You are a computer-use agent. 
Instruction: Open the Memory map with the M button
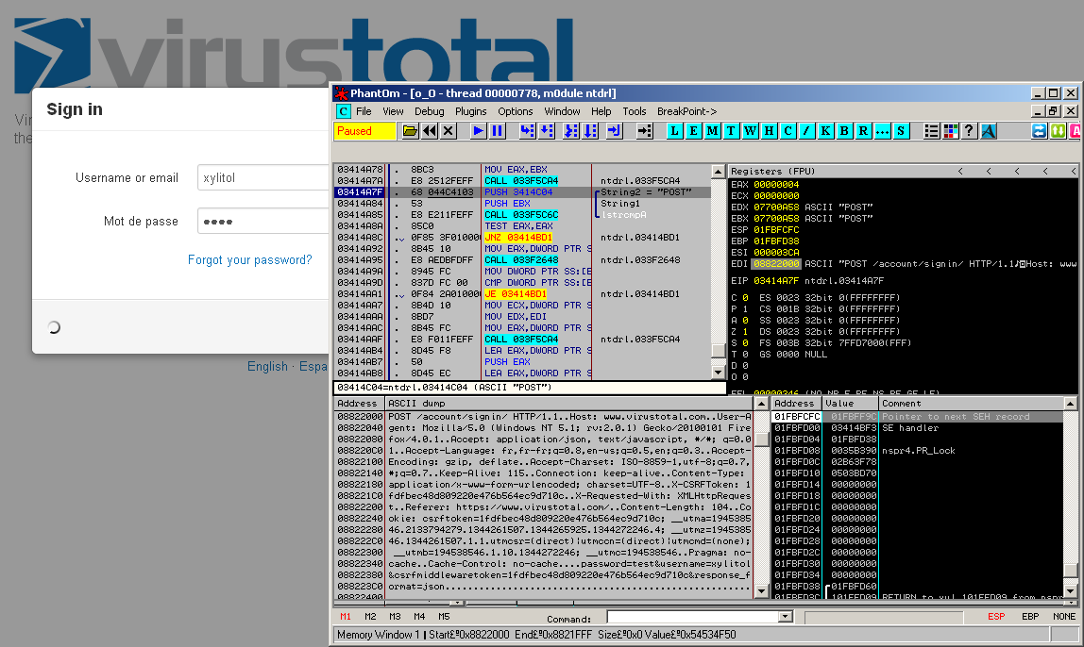click(712, 131)
